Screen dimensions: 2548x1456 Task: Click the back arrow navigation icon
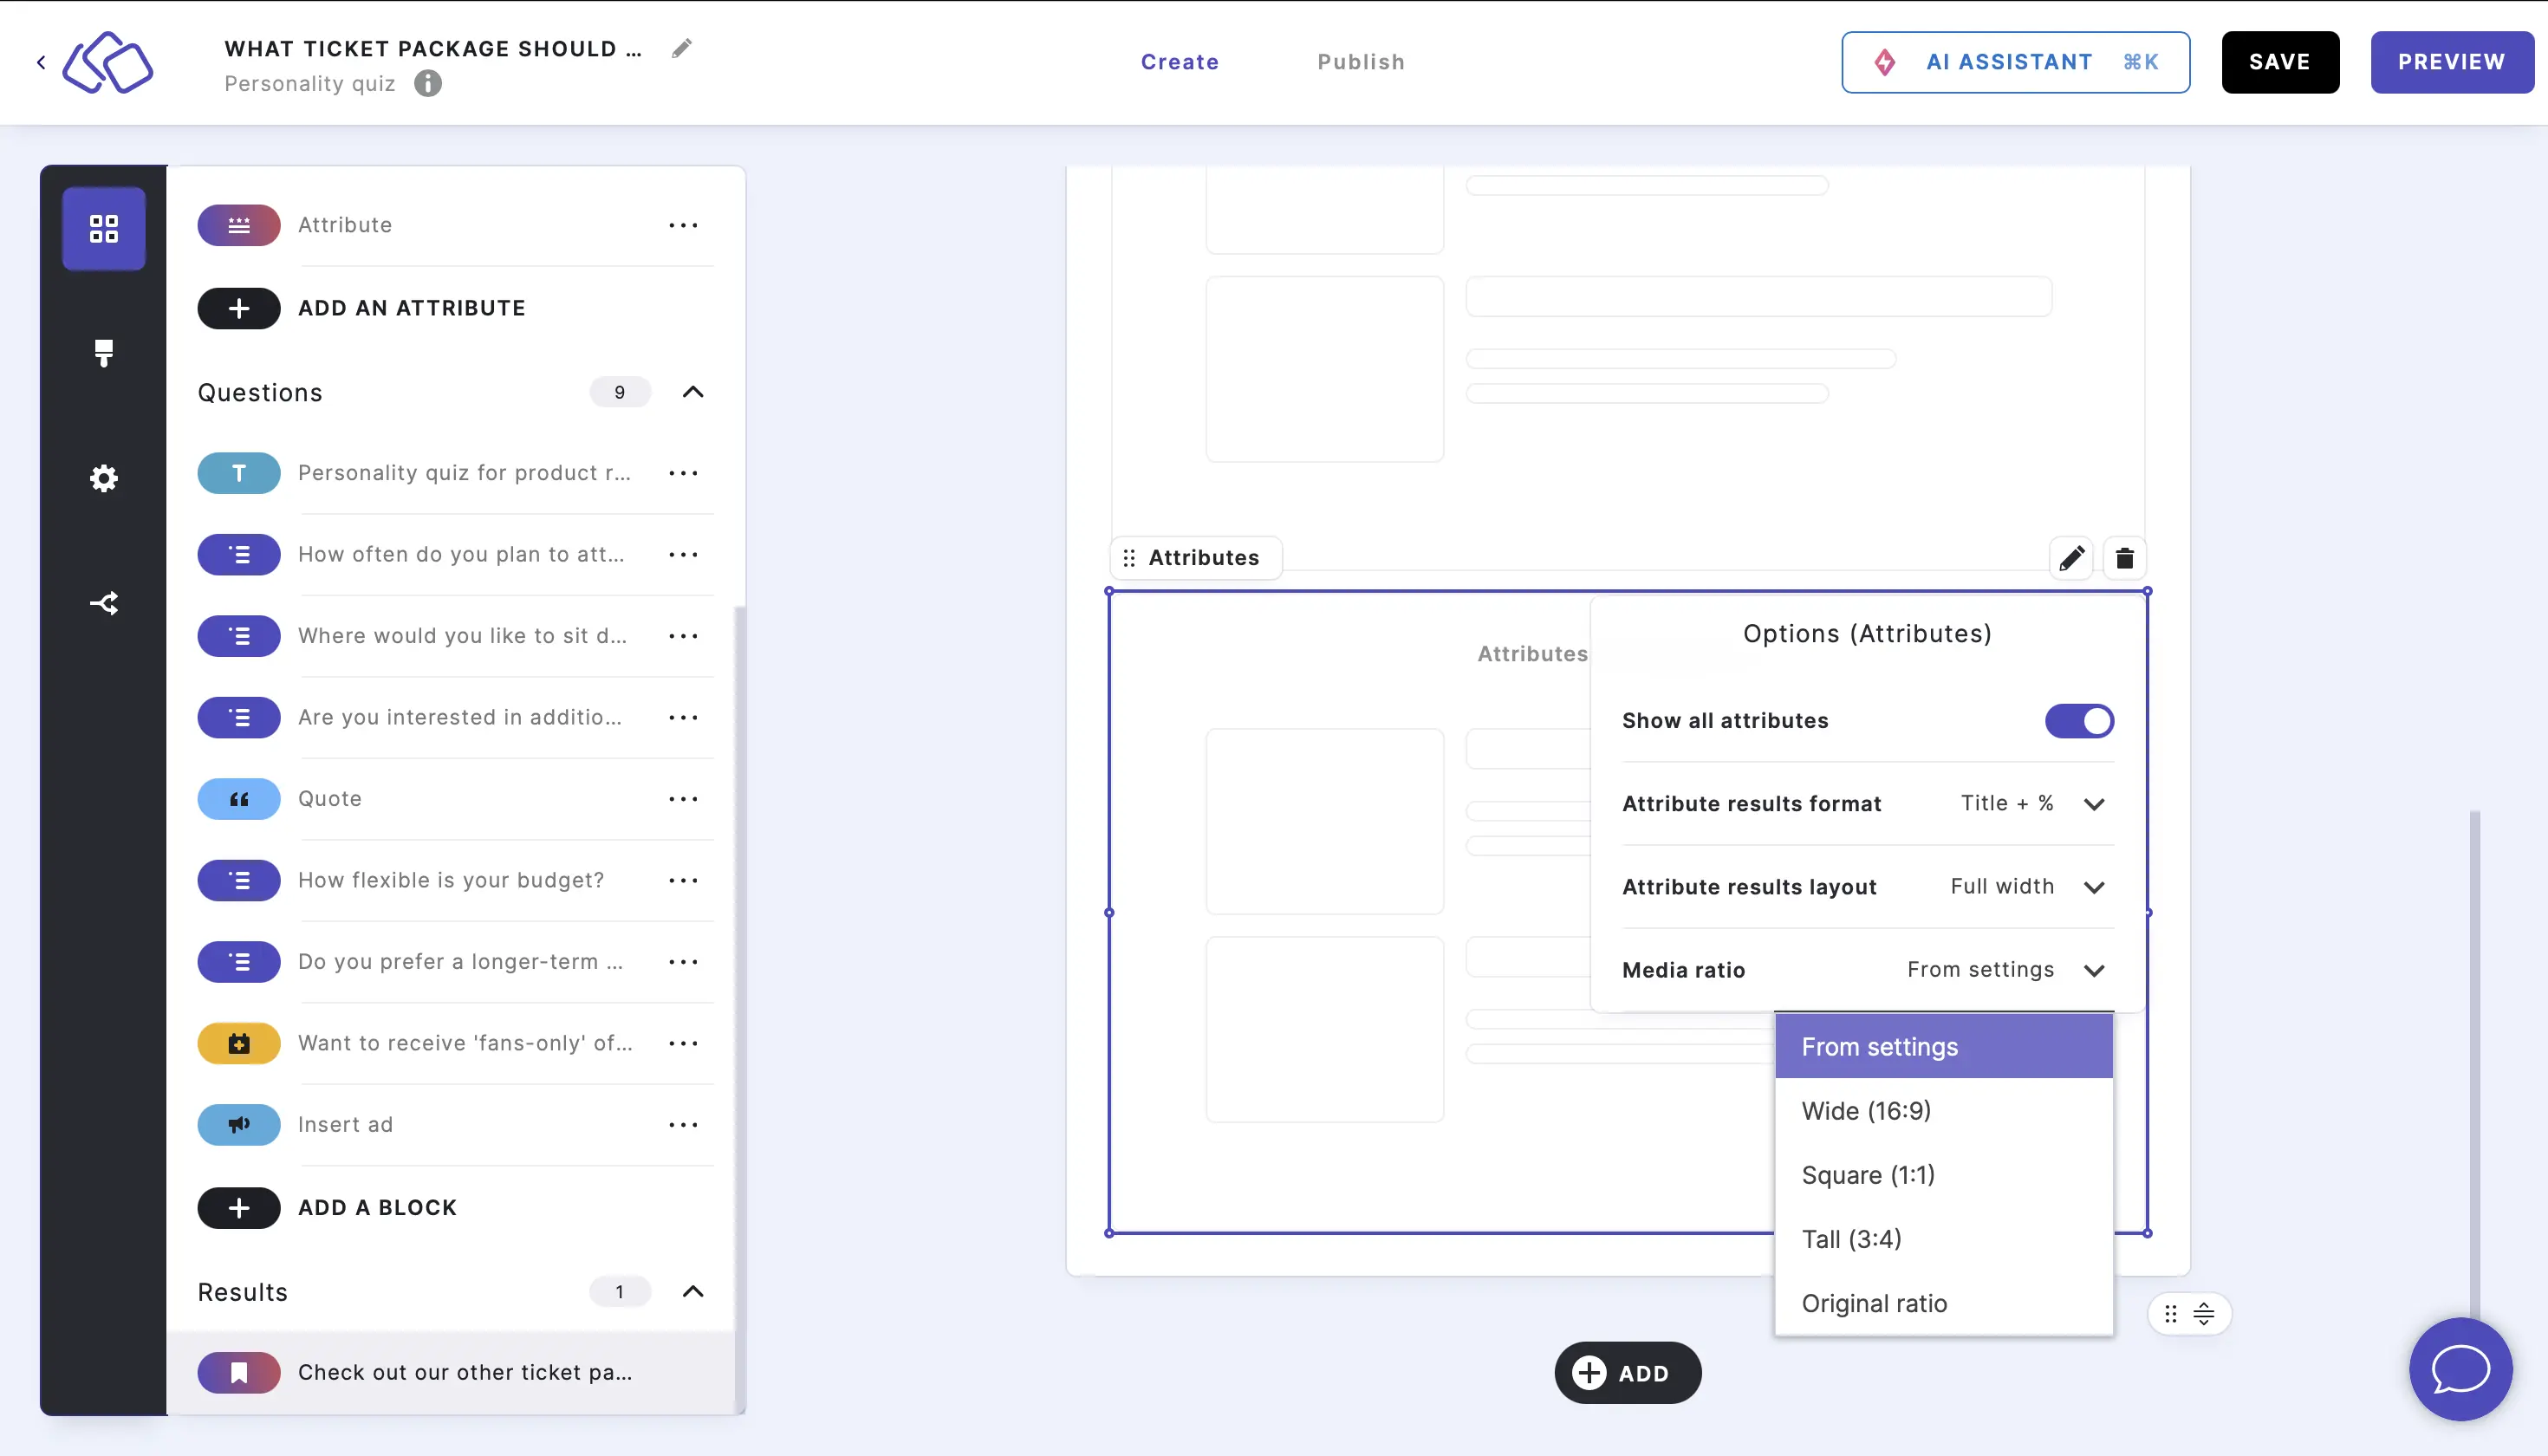pyautogui.click(x=40, y=63)
